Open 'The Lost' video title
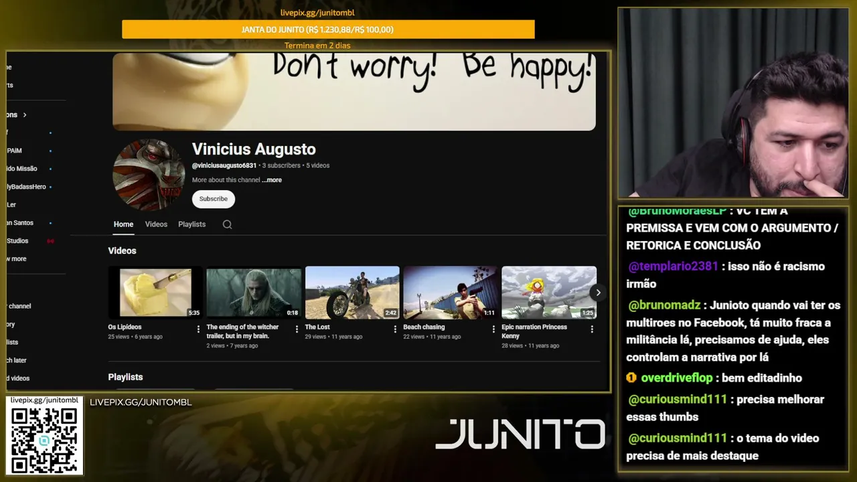The width and height of the screenshot is (857, 482). point(317,327)
